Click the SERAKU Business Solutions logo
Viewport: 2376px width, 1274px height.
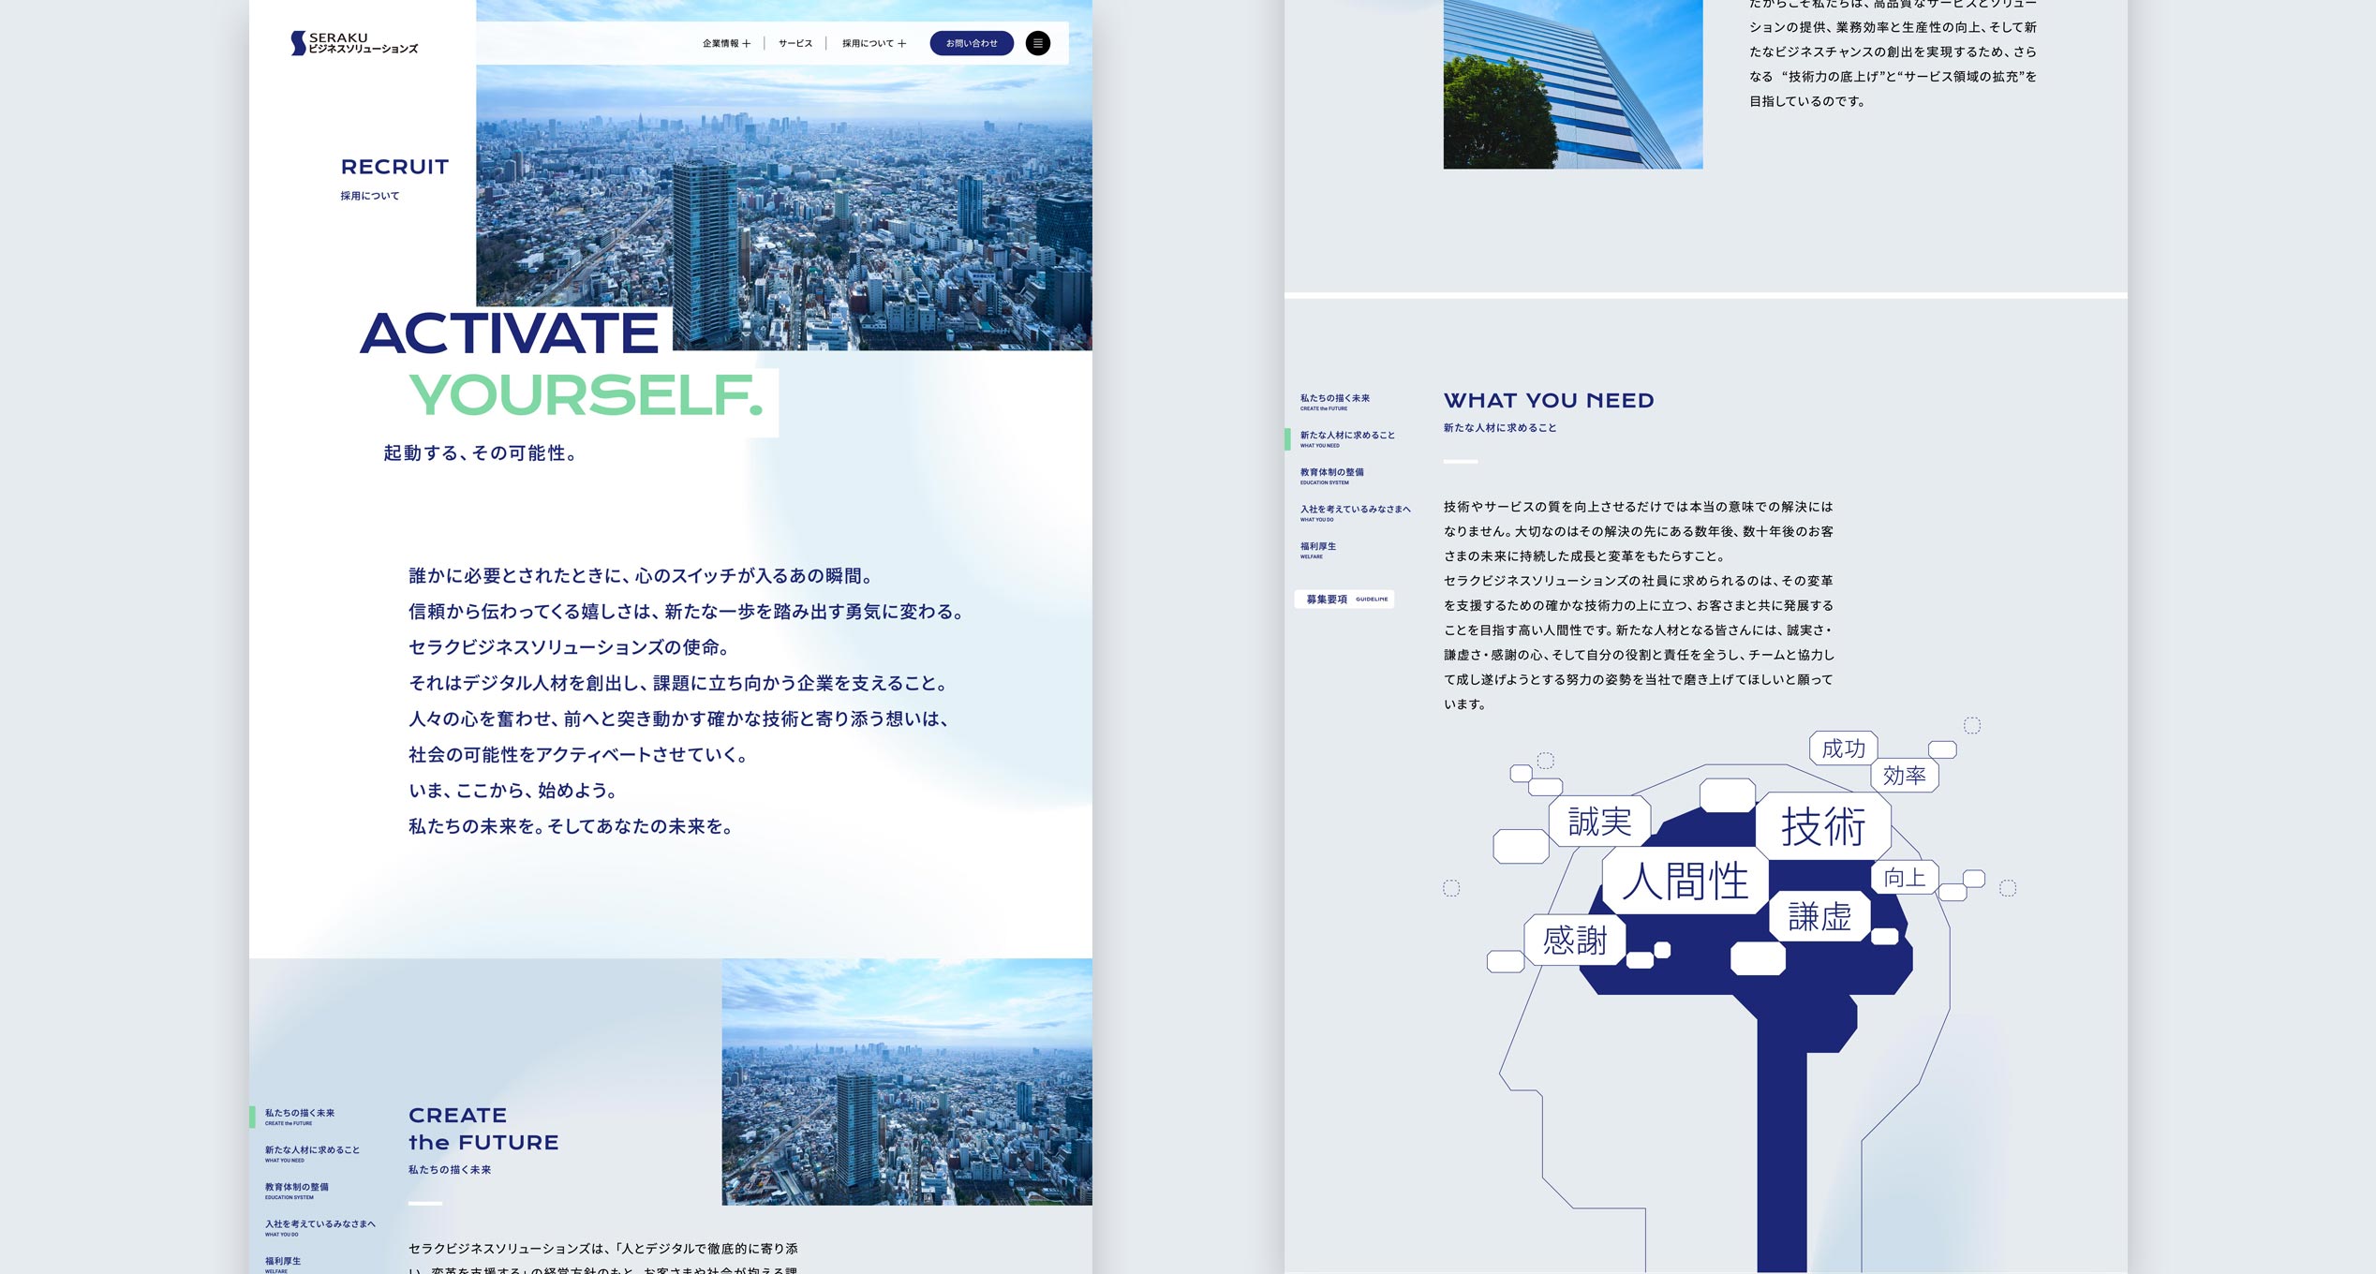click(x=354, y=43)
